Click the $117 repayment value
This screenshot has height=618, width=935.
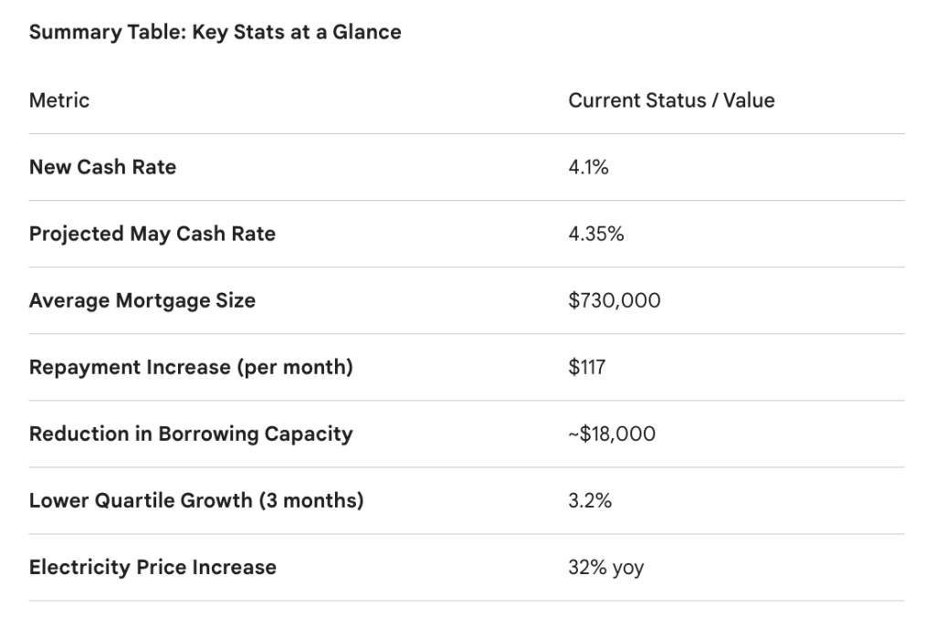[586, 367]
